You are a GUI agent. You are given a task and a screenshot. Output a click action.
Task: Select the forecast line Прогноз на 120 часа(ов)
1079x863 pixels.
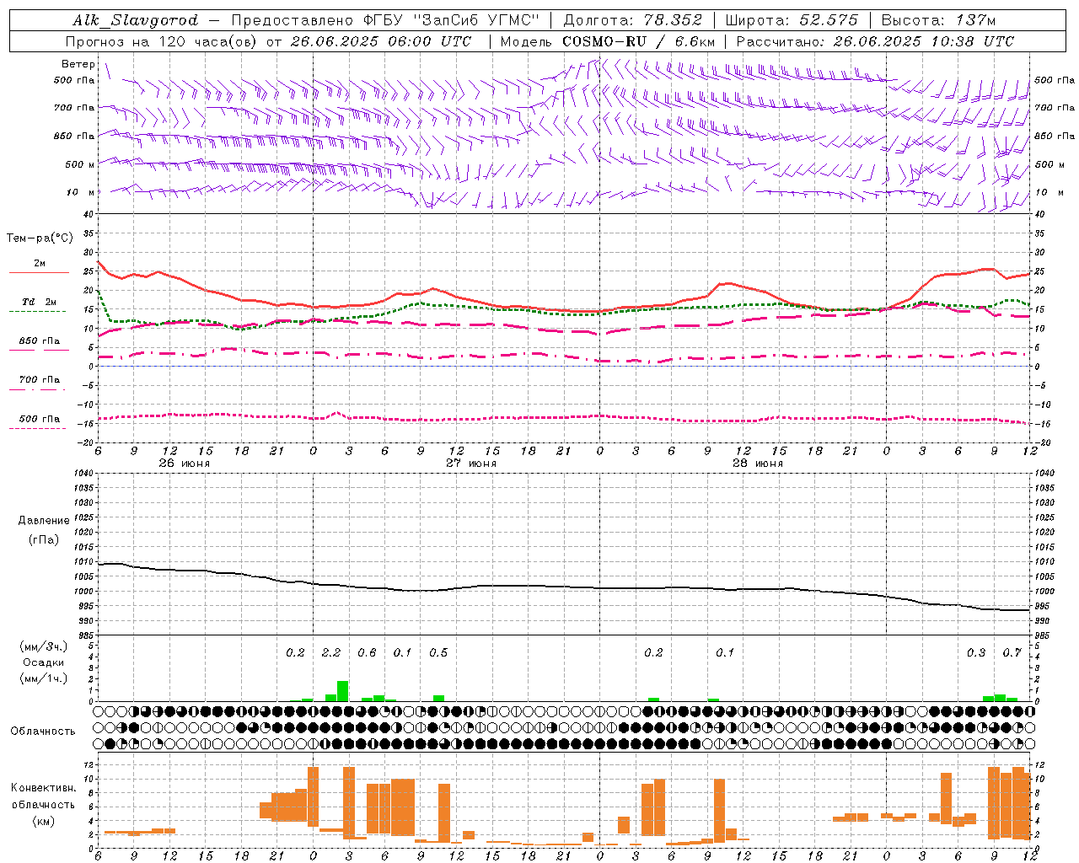162,41
